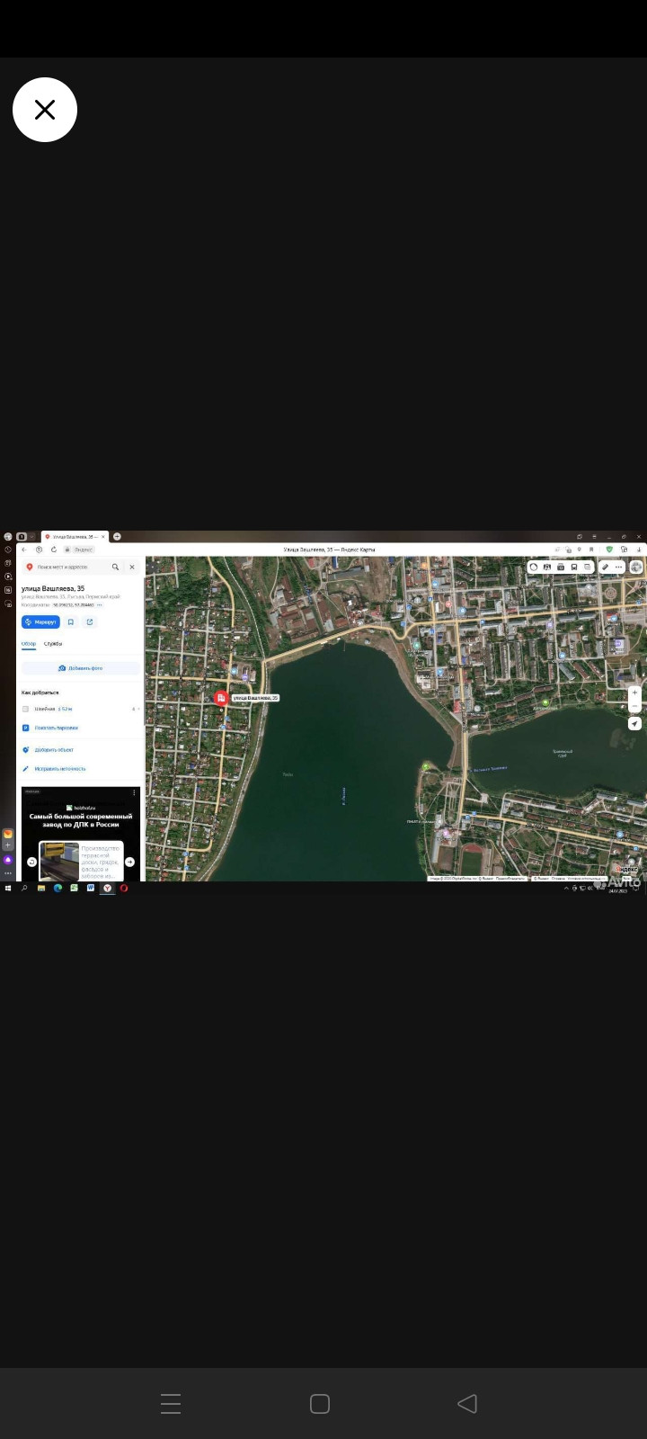Click Добавить объект link
647x1439 pixels.
[54, 750]
